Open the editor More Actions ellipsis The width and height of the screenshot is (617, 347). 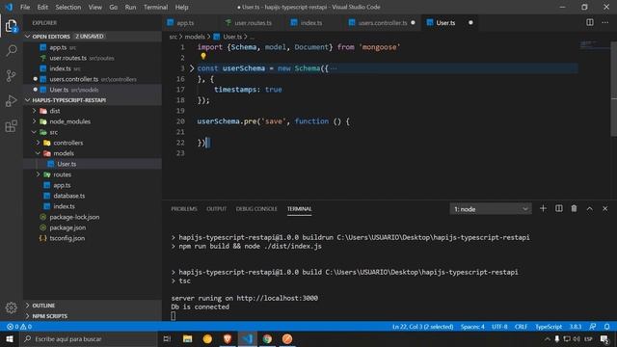point(604,22)
